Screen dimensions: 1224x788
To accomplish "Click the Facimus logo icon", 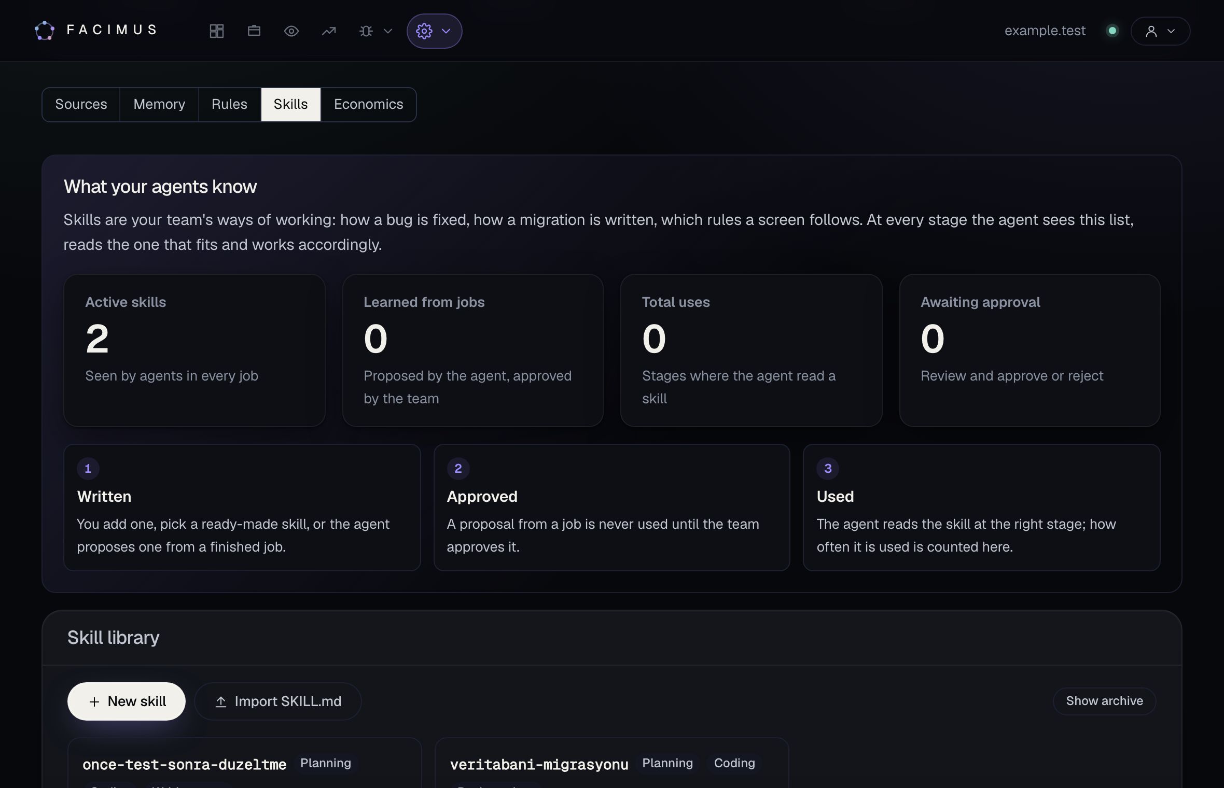I will click(x=45, y=31).
